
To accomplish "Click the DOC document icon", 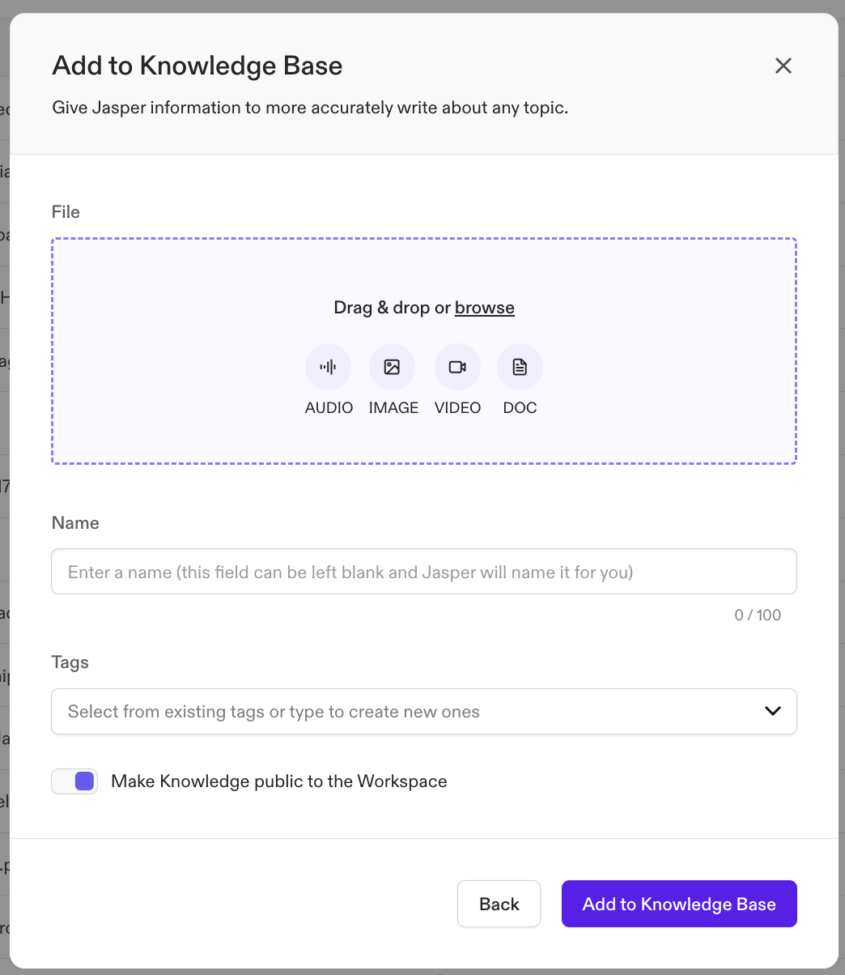I will click(520, 367).
